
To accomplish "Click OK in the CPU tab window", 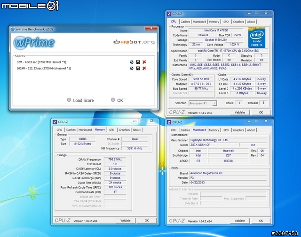I will pos(261,113).
